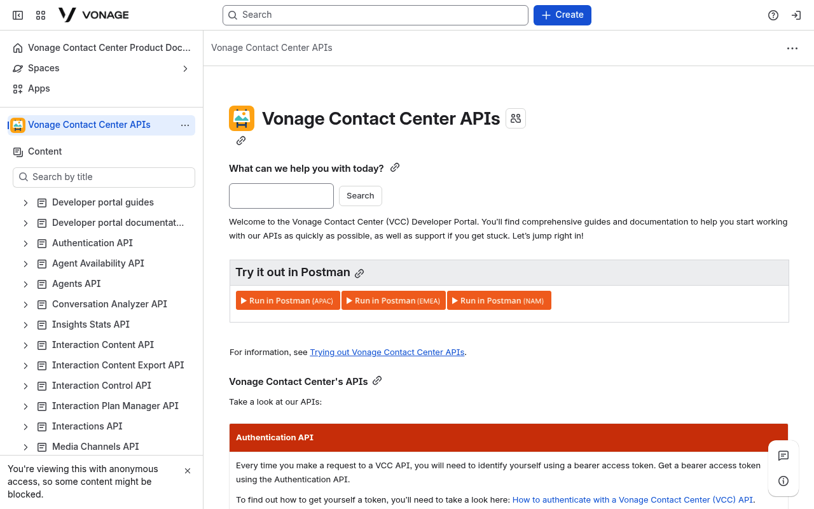Click the Content section icon
The height and width of the screenshot is (509, 814).
pos(18,151)
